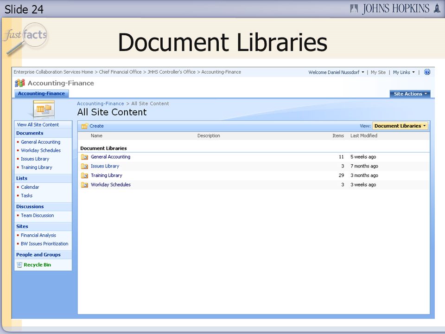This screenshot has width=445, height=334.
Task: Click Workday Schedules in left sidebar
Action: point(41,150)
